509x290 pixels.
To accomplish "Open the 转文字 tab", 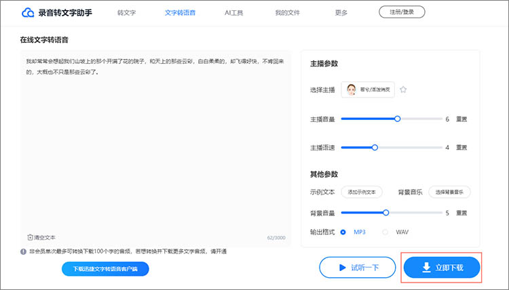I will [x=127, y=13].
